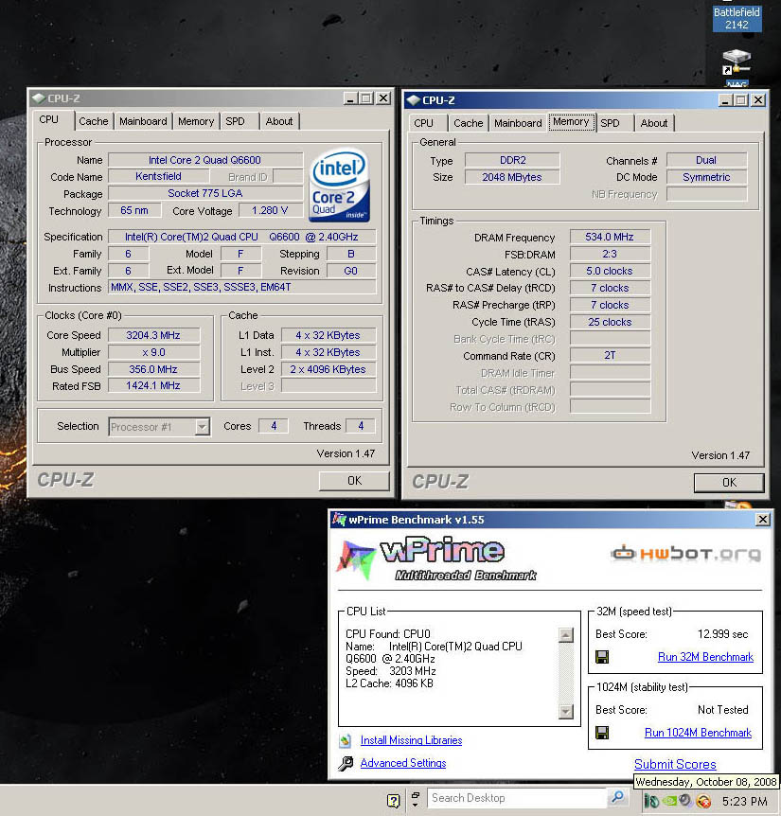Click the CPU-Z title icon in left window
Image resolution: width=781 pixels, height=816 pixels.
38,98
